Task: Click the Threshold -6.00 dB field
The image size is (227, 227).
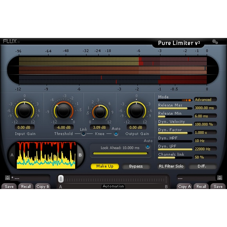Action: (64, 128)
